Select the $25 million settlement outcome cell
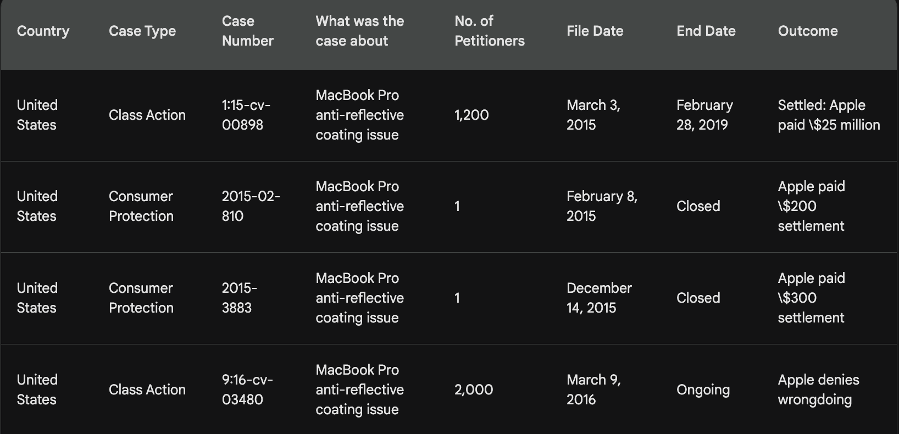 [x=829, y=115]
